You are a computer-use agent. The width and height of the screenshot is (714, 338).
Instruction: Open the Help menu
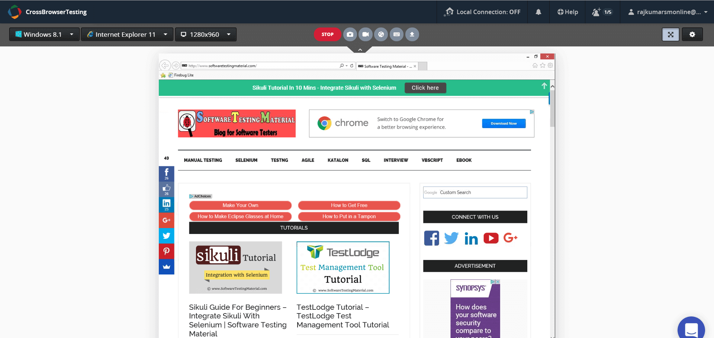coord(567,12)
